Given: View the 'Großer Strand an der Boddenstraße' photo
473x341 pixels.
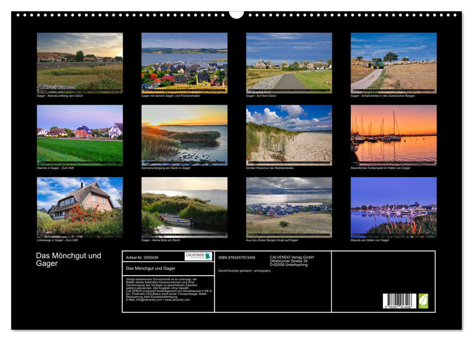Looking at the screenshot, I should click(x=289, y=135).
